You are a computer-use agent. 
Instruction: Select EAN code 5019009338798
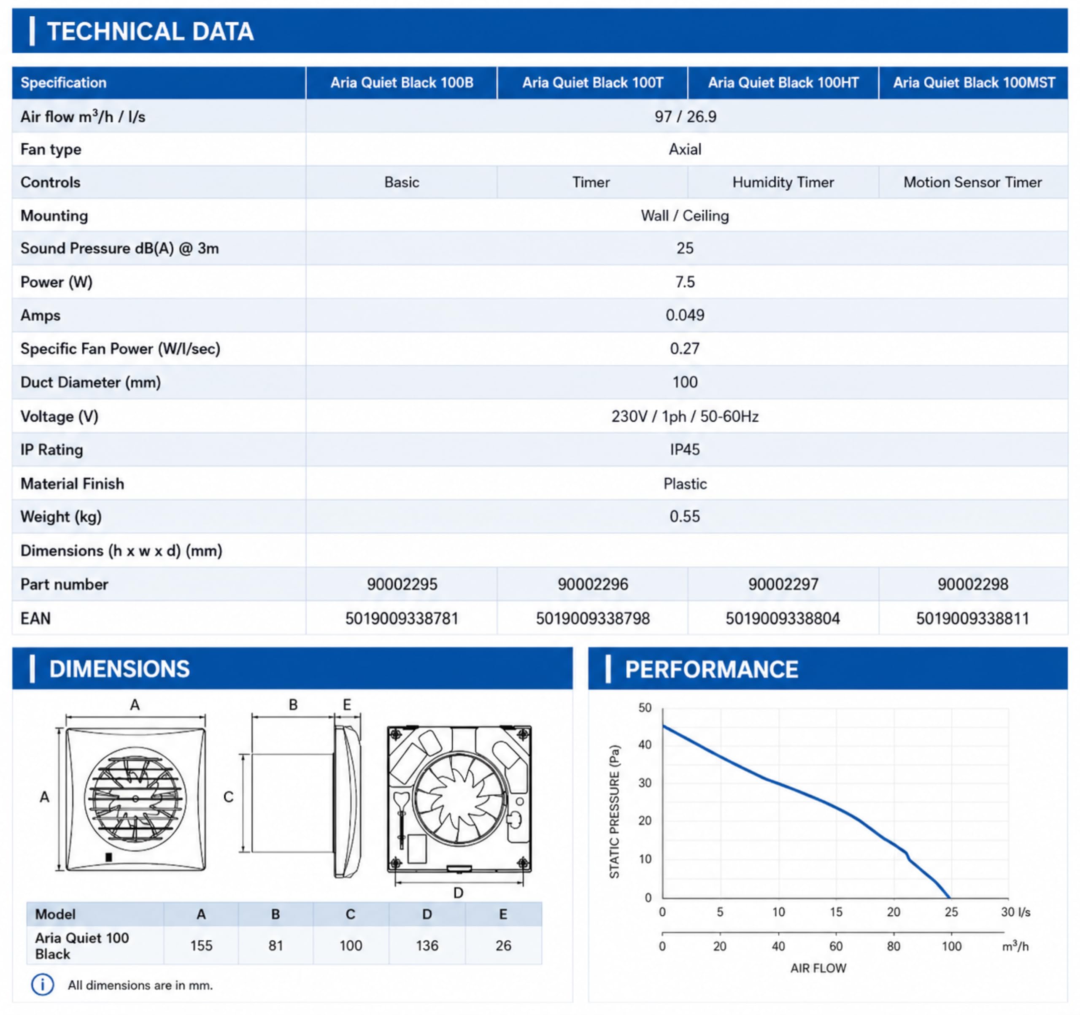[x=593, y=619]
